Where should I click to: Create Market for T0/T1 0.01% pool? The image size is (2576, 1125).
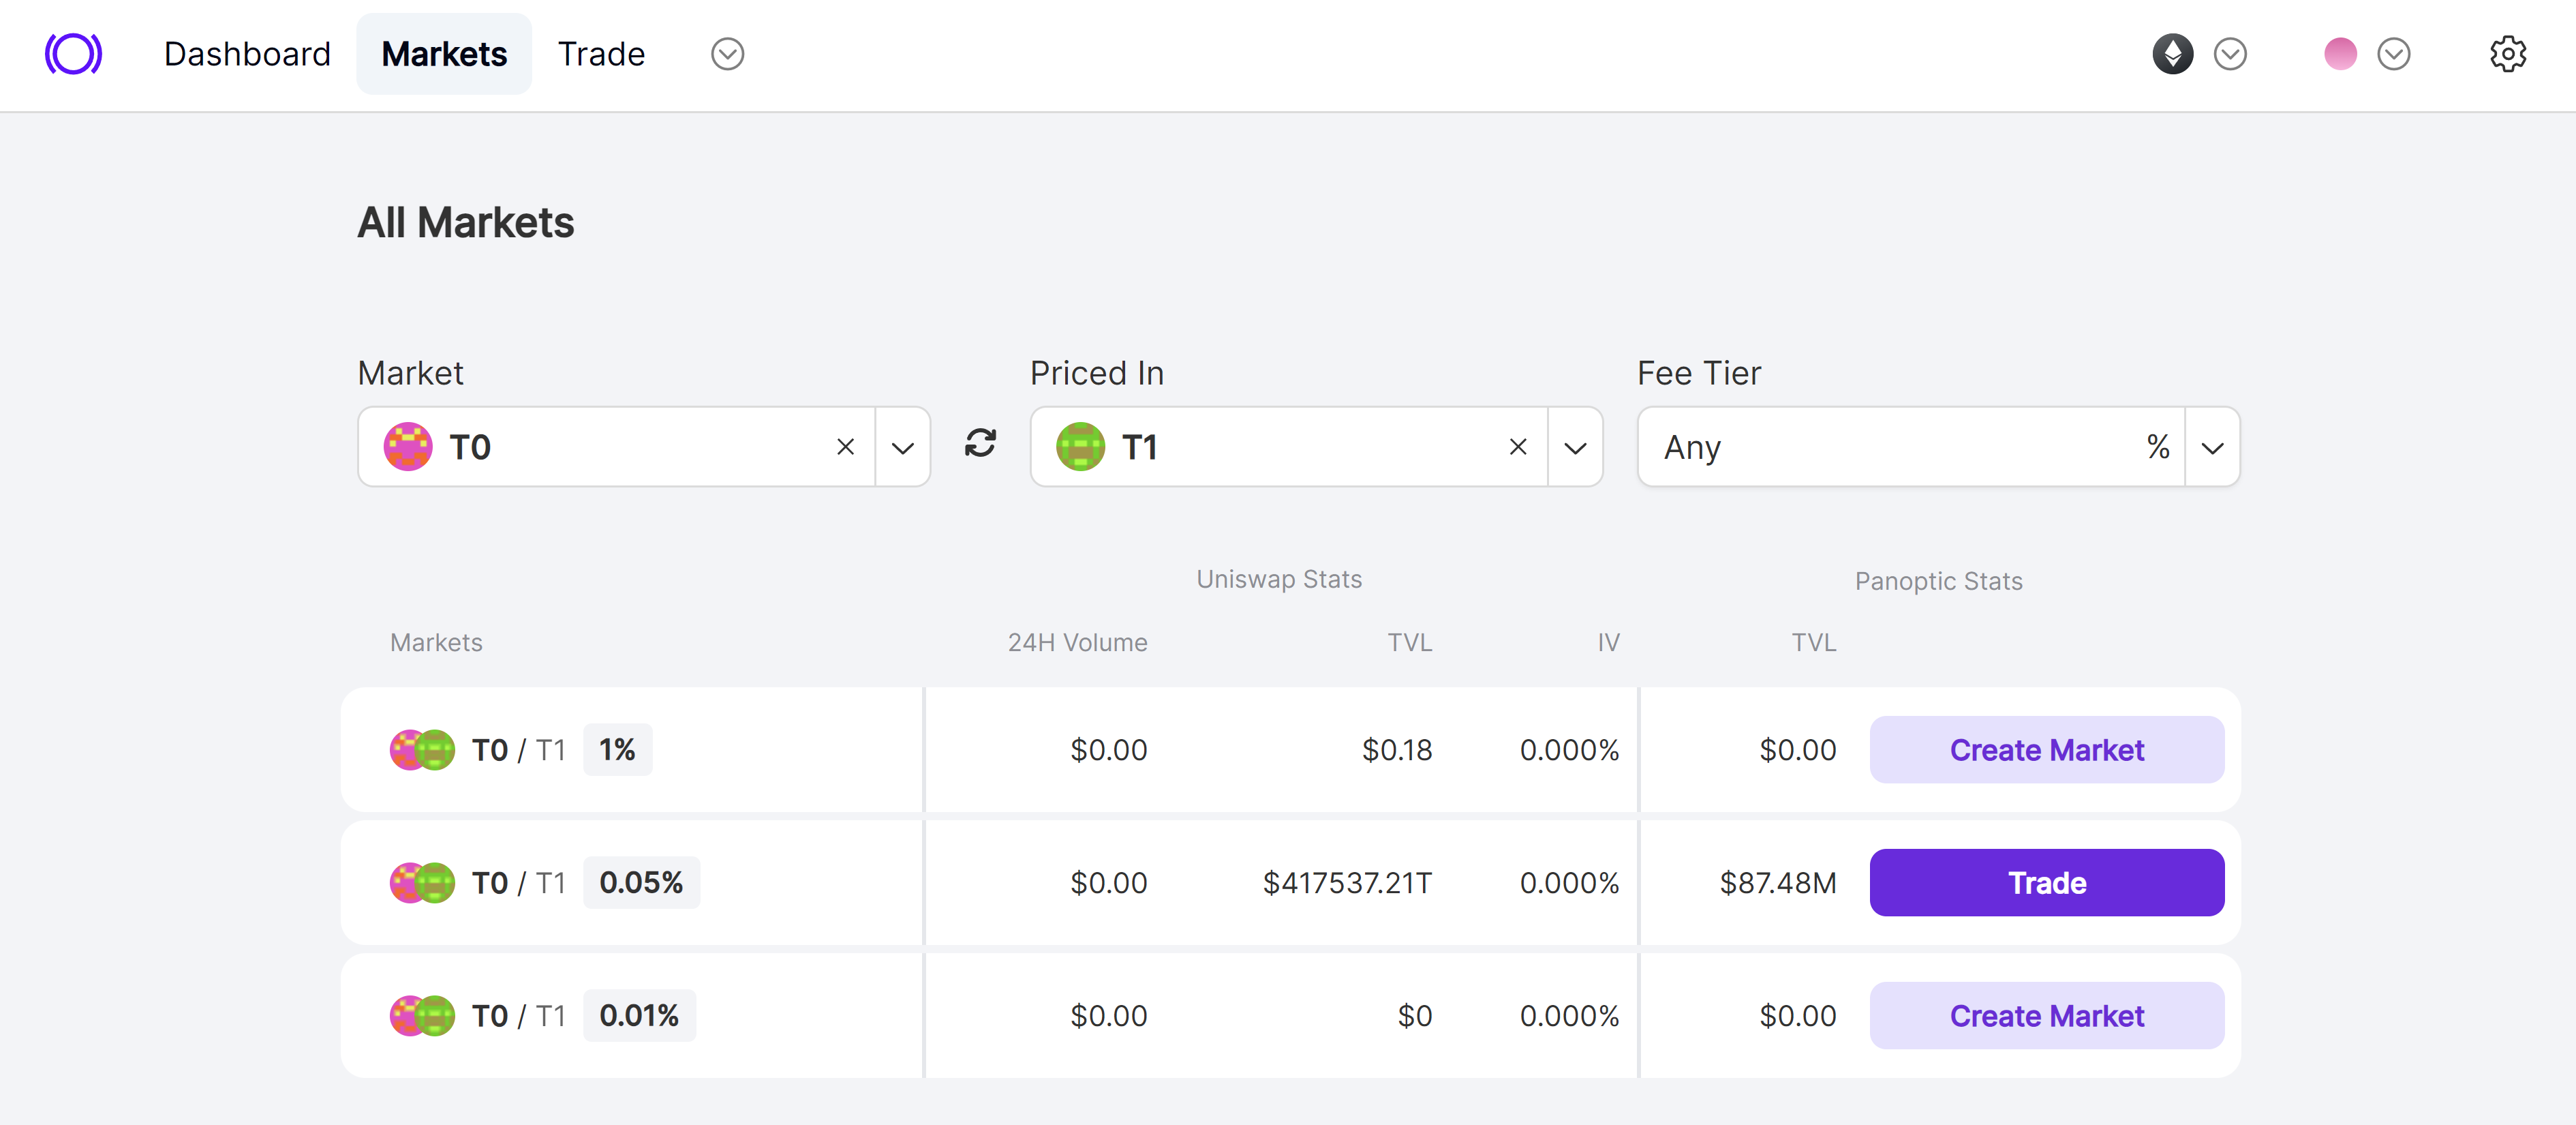(x=2046, y=1016)
